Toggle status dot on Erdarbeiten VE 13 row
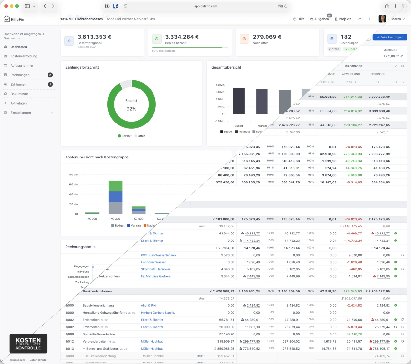Screen dimensions: 411x364 pyautogui.click(x=396, y=327)
